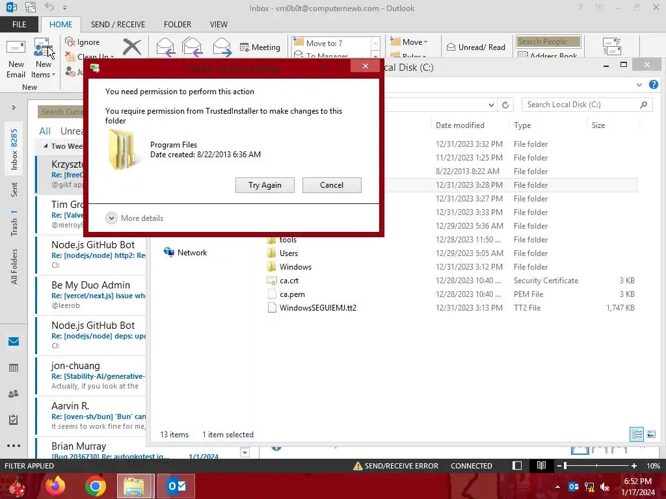Expand More details in the dialog
This screenshot has width=666, height=499.
tap(134, 218)
